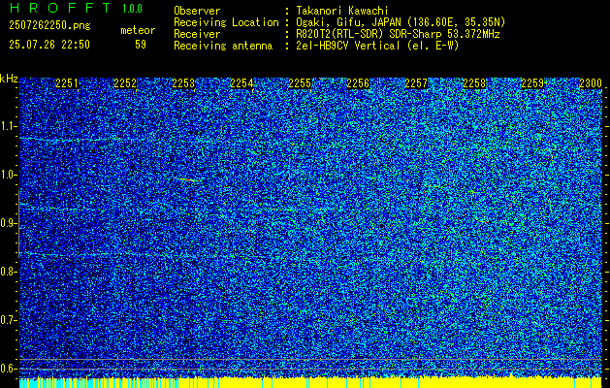Screen dimensions: 610x388
Task: Click time marker 2257
Action: (416, 83)
